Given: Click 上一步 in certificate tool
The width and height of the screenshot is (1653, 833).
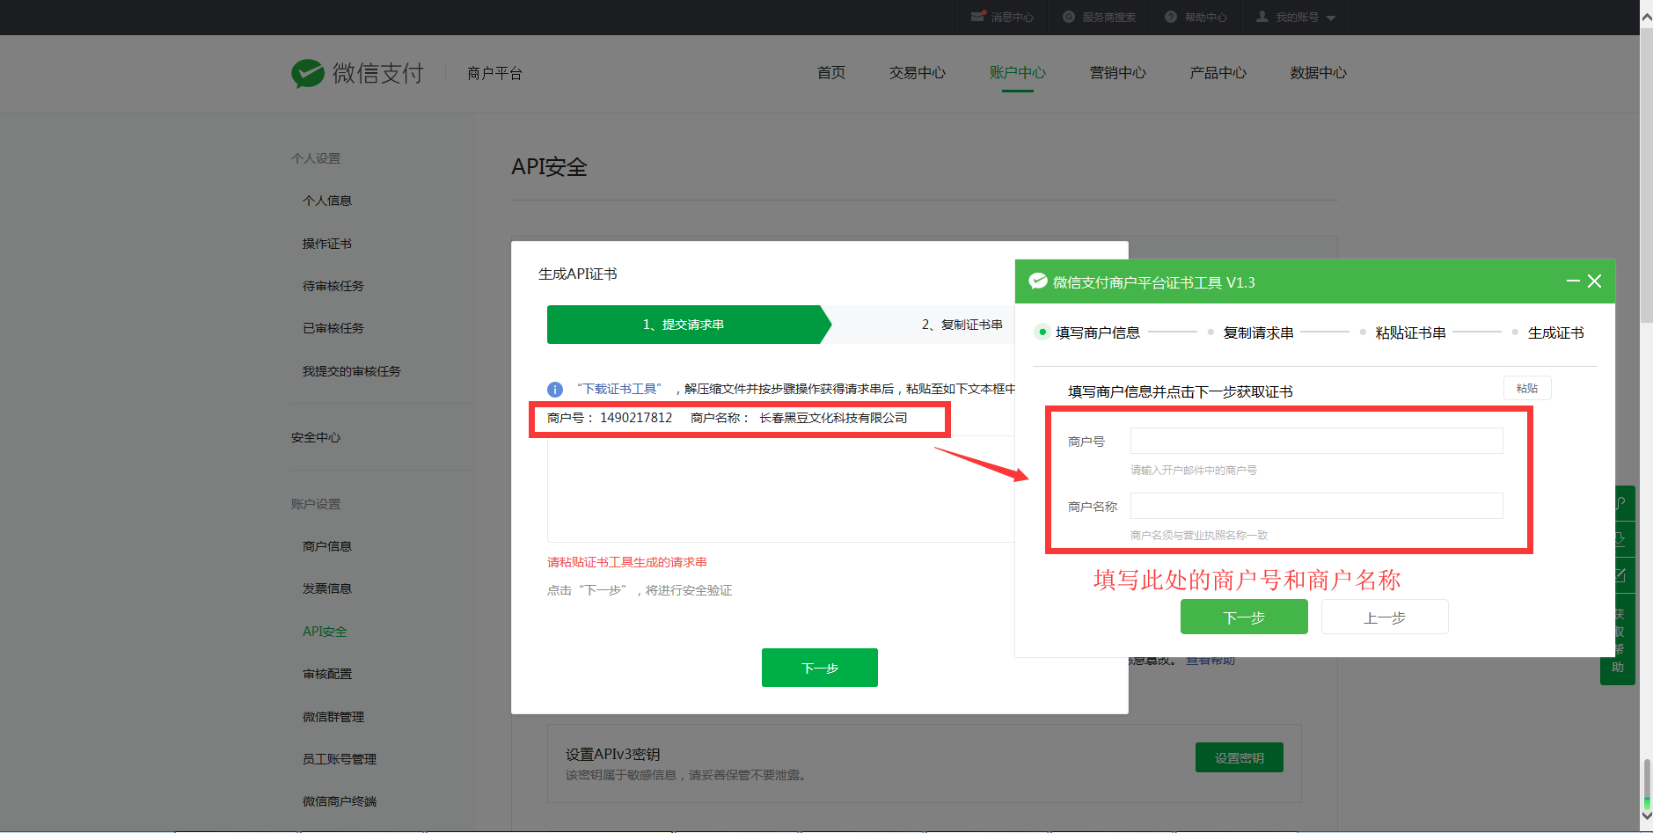Looking at the screenshot, I should [x=1385, y=617].
